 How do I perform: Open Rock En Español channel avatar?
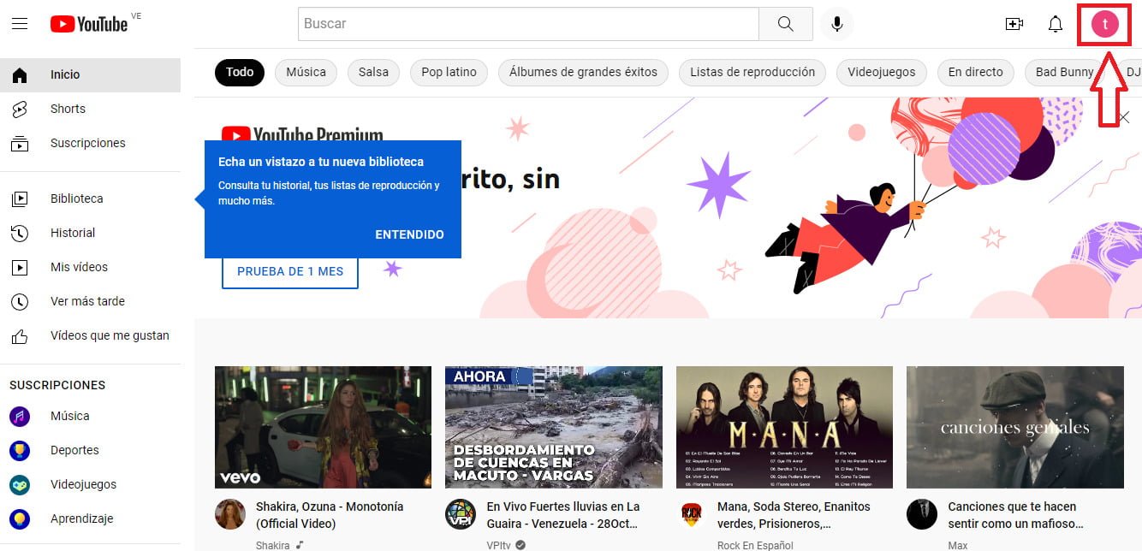point(692,514)
